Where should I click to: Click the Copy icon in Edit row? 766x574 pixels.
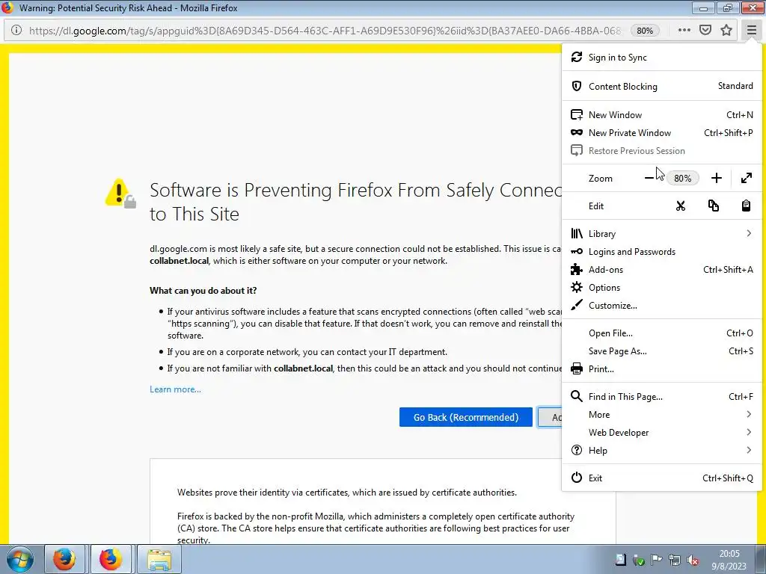coord(713,206)
